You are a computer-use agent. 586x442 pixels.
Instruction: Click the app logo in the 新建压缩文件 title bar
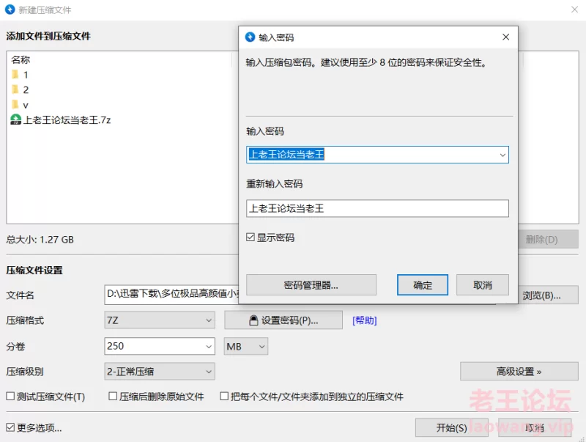(10, 10)
